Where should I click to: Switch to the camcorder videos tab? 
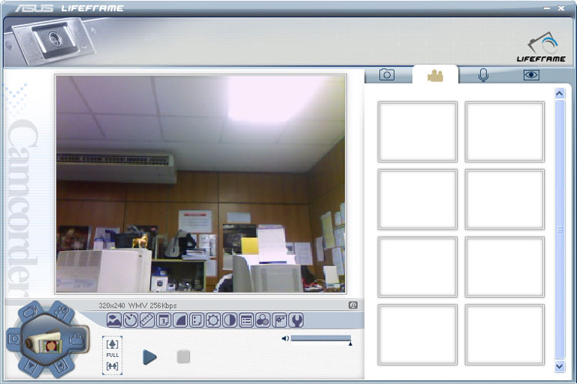point(435,75)
